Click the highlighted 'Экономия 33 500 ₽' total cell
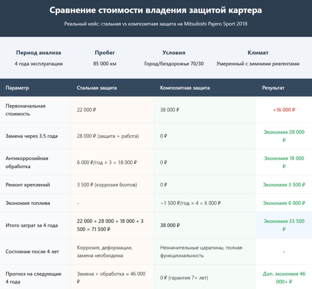 coord(284,225)
